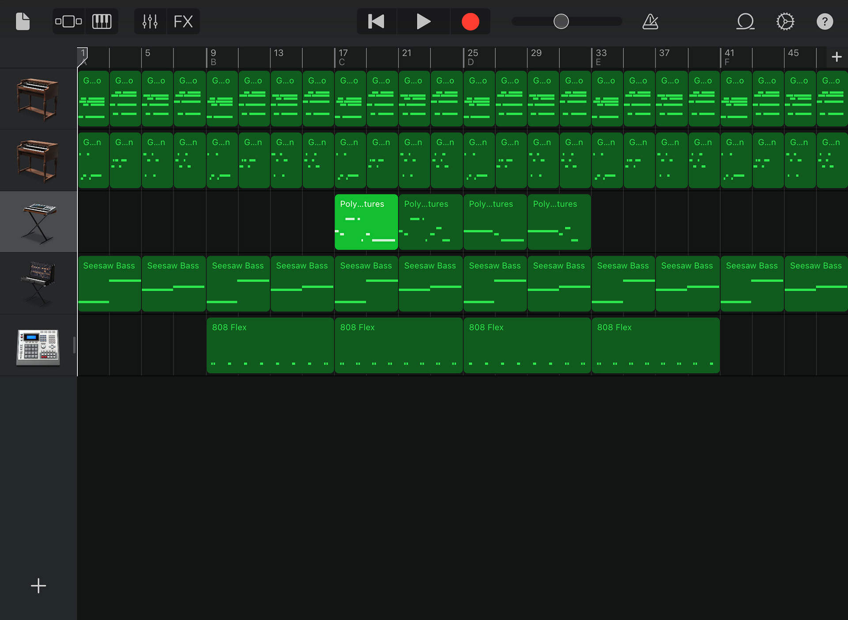
Task: Open My Songs browser document icon
Action: [x=23, y=21]
